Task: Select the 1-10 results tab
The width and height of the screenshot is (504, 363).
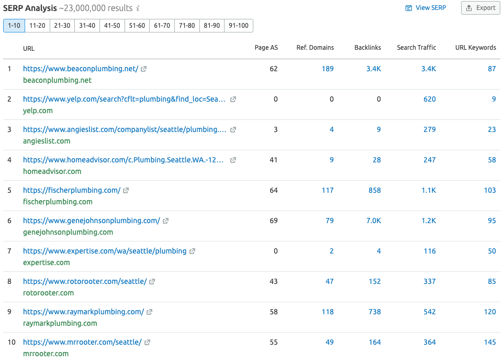Action: 14,26
